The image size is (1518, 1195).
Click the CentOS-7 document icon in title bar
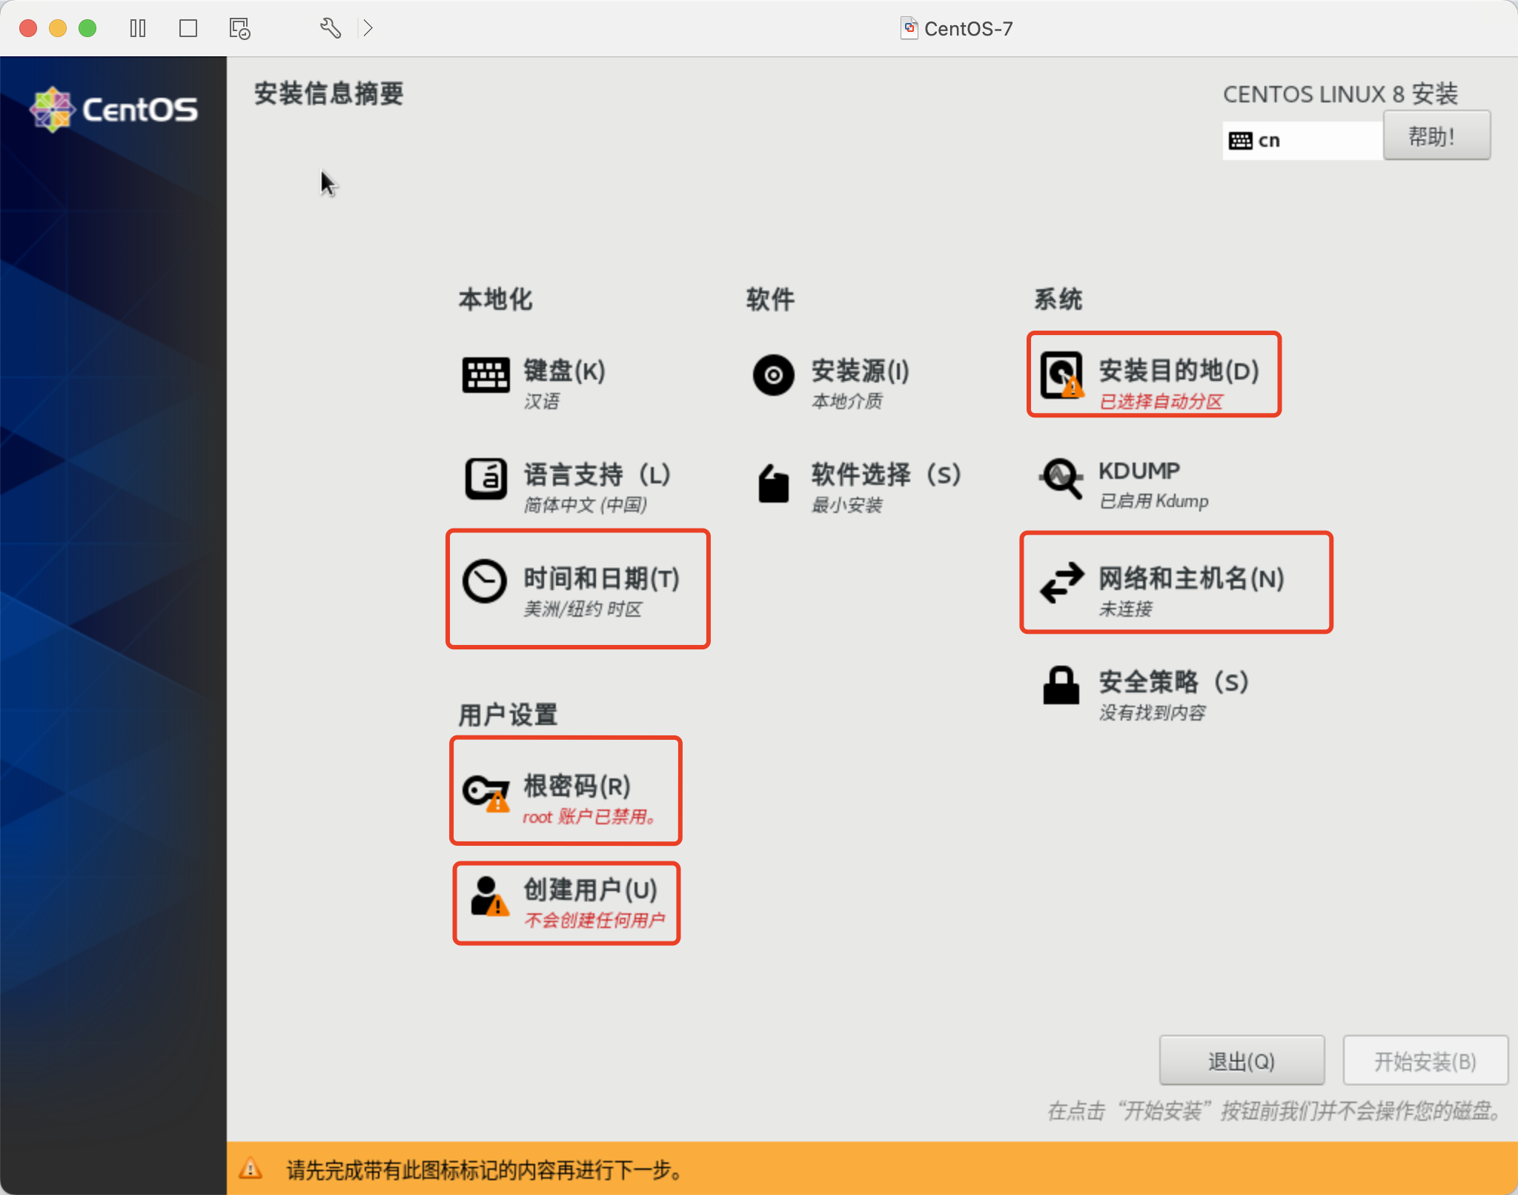(x=909, y=28)
